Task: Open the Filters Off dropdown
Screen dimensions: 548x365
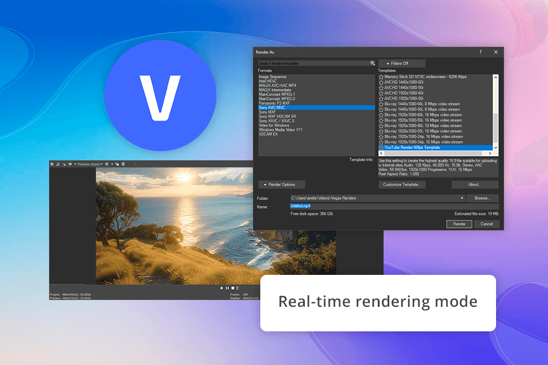Action: (402, 63)
